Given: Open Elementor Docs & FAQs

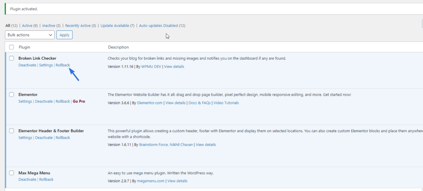Looking at the screenshot, I should 199,103.
